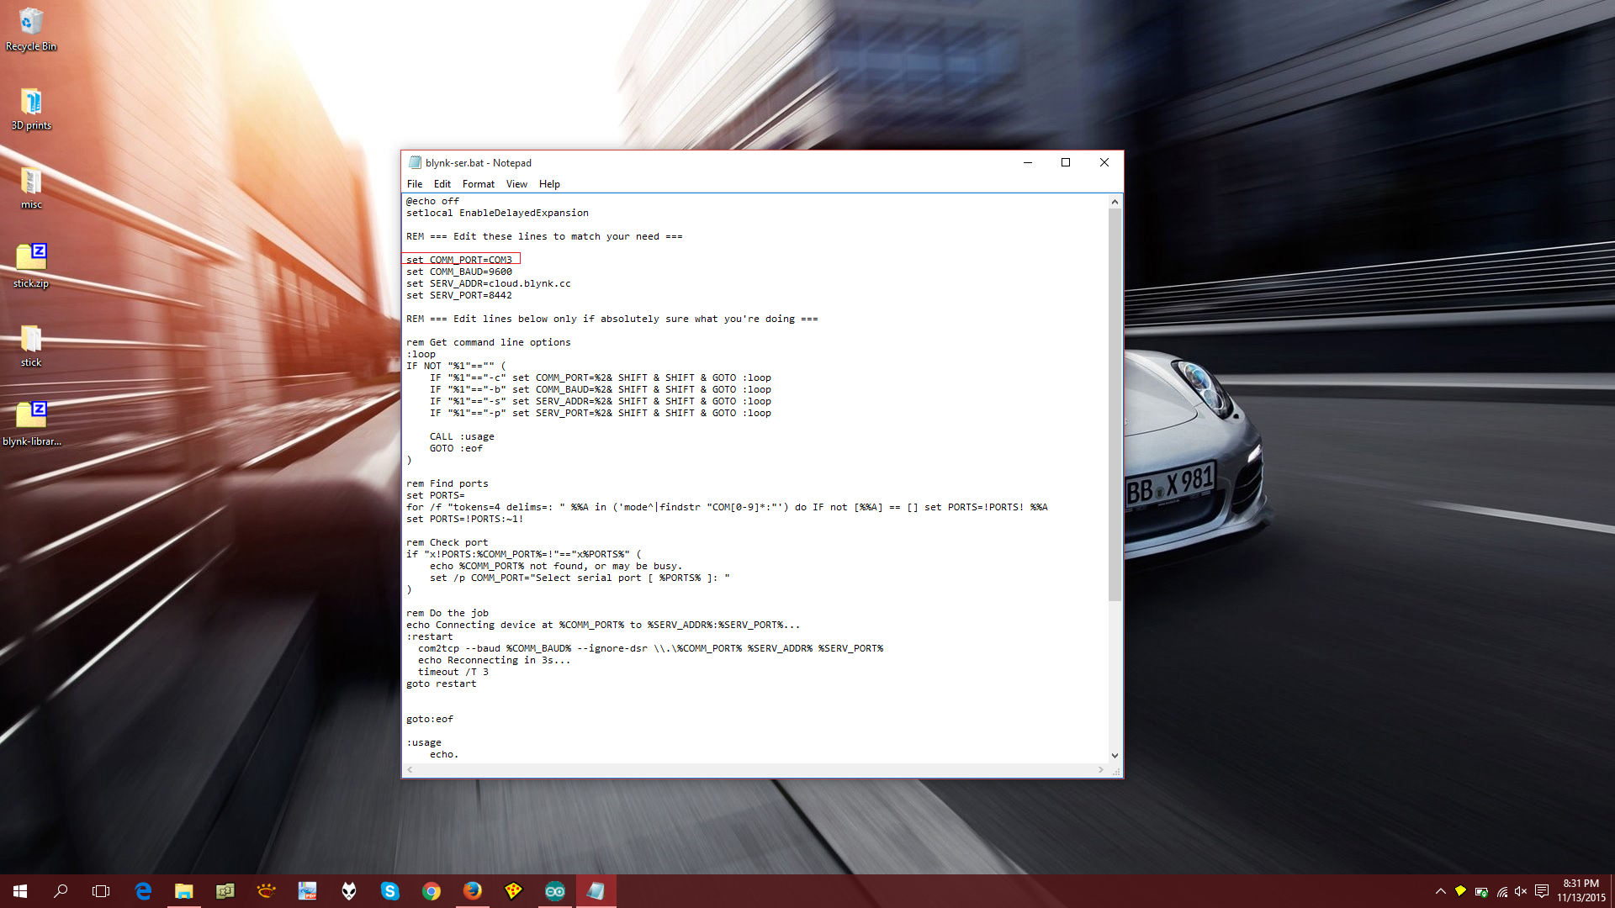
Task: Click the vertical scrollbar up arrow
Action: pyautogui.click(x=1115, y=202)
